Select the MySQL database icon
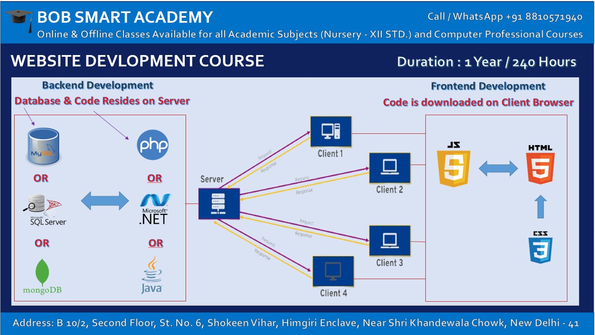The height and width of the screenshot is (335, 595). click(43, 146)
